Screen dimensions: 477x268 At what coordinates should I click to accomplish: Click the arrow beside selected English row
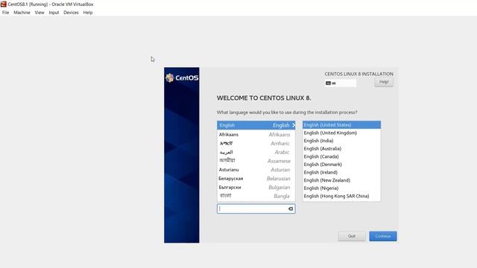click(293, 125)
